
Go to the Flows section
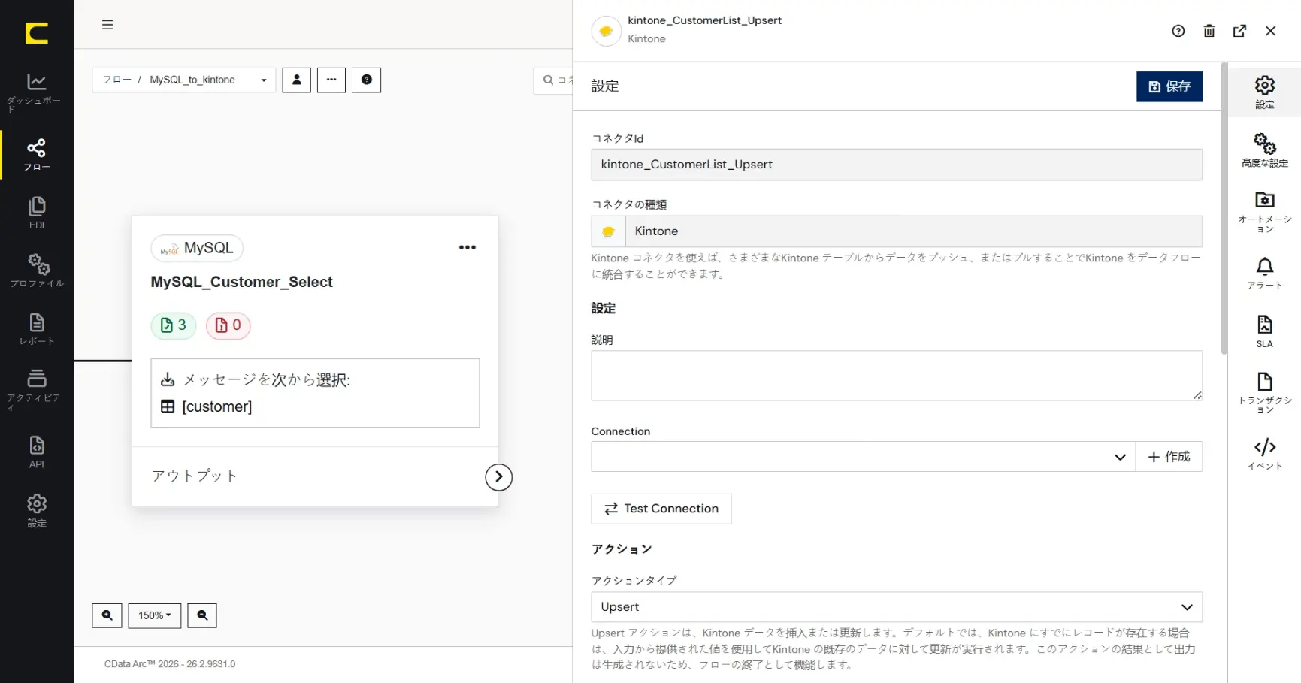click(x=36, y=154)
